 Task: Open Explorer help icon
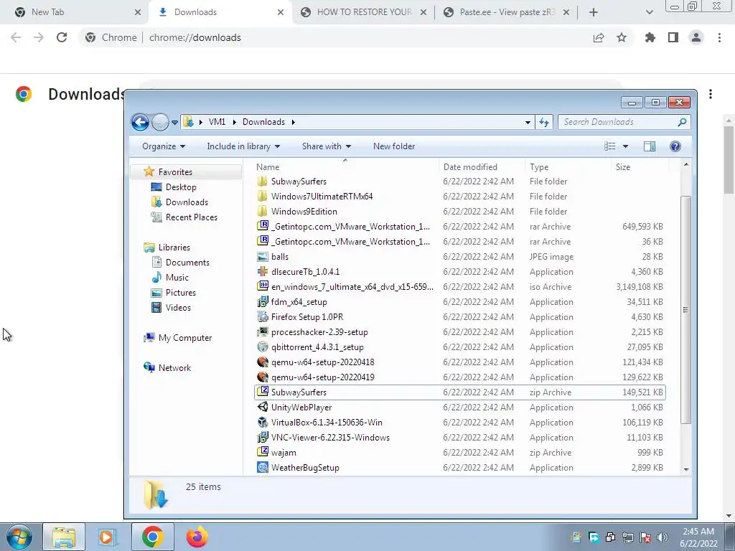point(675,146)
